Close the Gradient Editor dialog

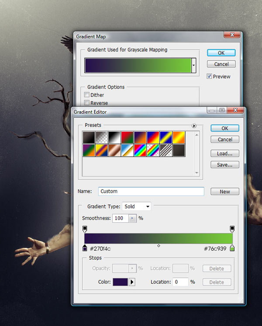tap(235, 110)
